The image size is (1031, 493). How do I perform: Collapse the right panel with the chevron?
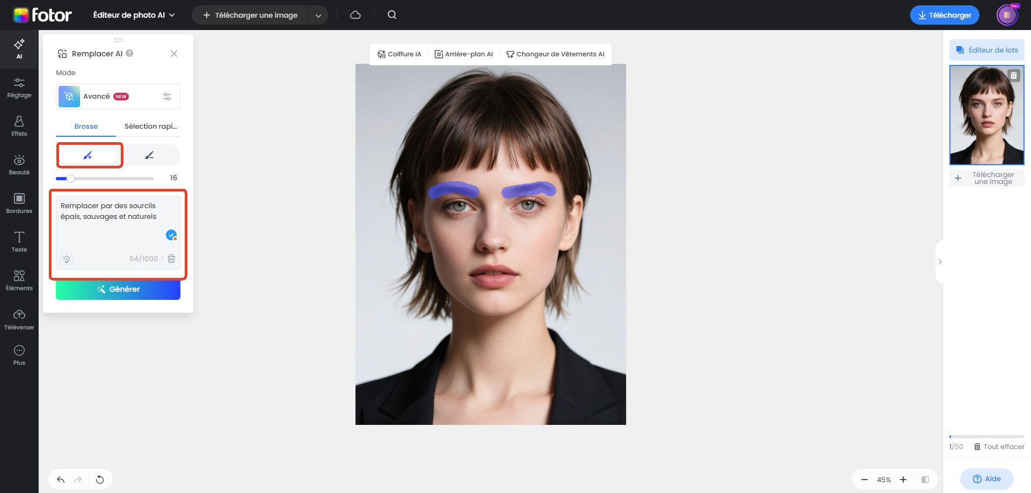click(x=940, y=262)
